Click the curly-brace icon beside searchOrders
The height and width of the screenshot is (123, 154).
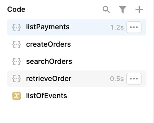pyautogui.click(x=17, y=61)
